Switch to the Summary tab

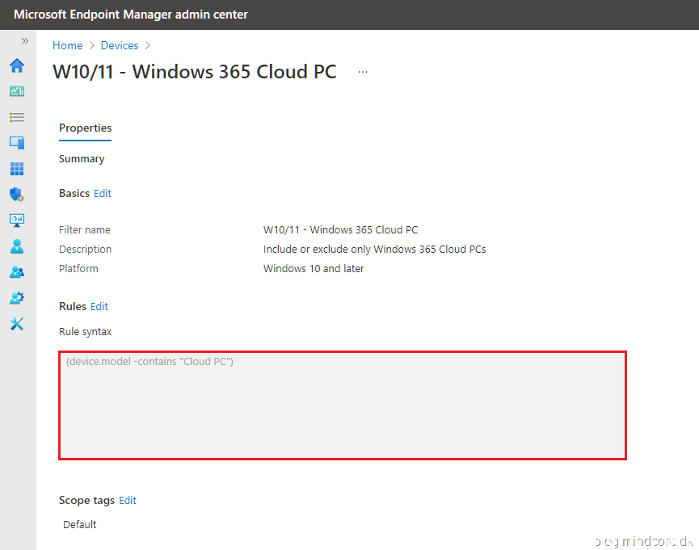(x=81, y=158)
